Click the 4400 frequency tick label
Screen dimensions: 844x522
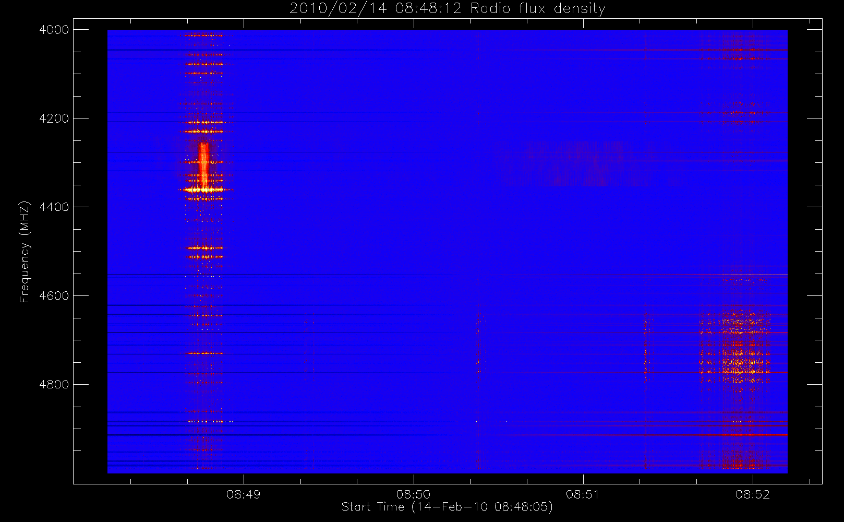tap(54, 207)
